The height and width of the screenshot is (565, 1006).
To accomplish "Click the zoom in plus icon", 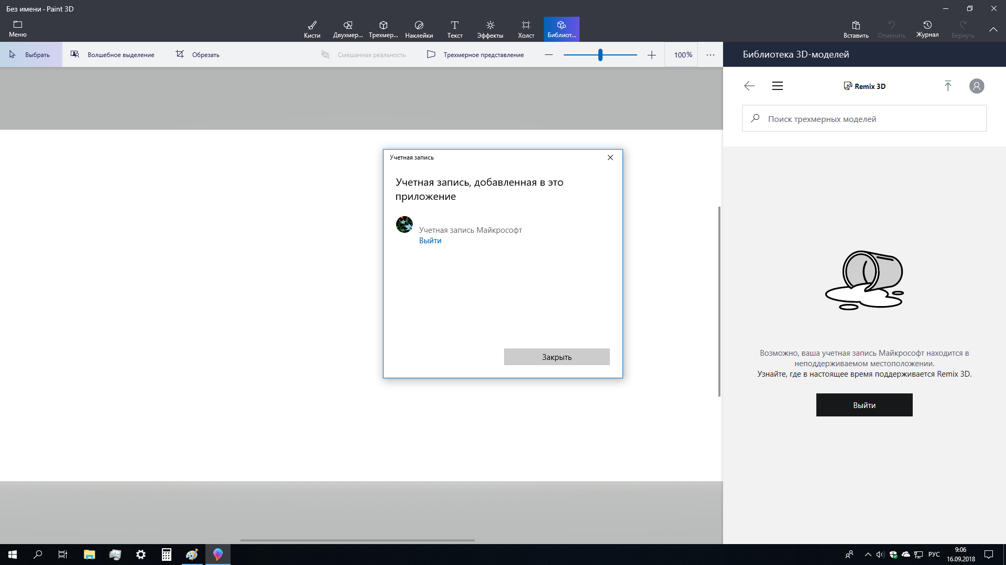I will tap(652, 55).
